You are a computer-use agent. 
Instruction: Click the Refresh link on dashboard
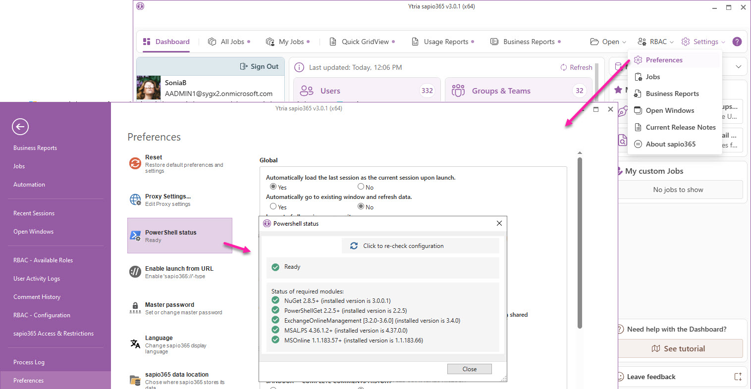576,67
